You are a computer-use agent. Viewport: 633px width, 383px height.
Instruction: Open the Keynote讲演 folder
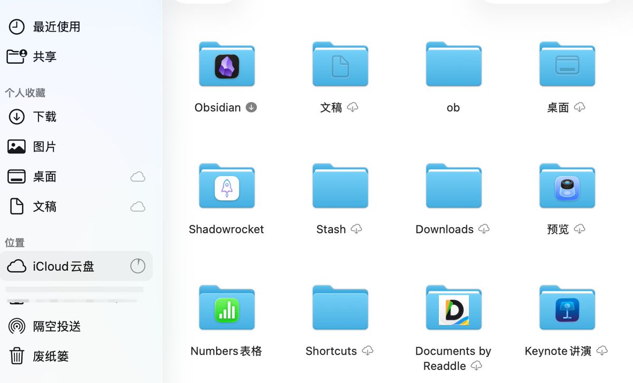pyautogui.click(x=567, y=308)
